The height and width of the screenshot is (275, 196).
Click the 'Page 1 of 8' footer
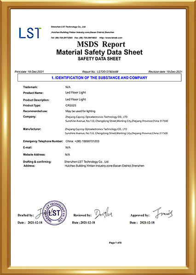tap(115, 243)
